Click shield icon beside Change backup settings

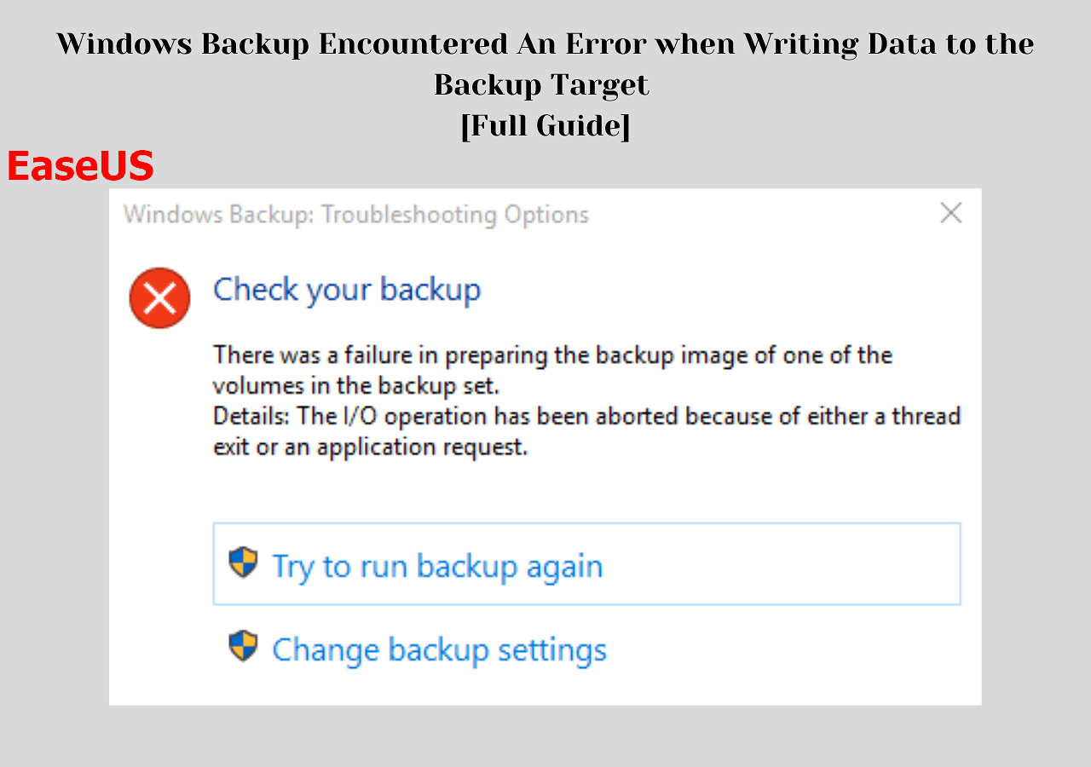pyautogui.click(x=243, y=646)
